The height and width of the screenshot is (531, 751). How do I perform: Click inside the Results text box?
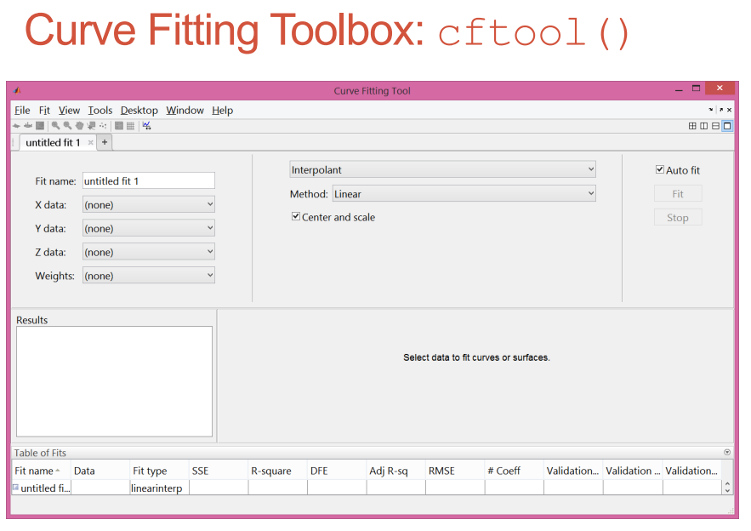[114, 381]
